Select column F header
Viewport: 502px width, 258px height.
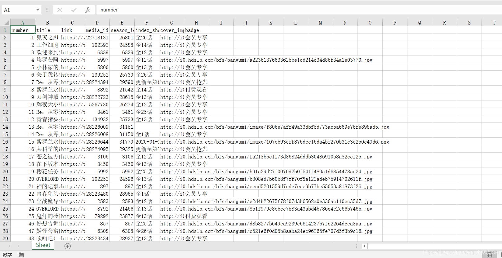(147, 23)
